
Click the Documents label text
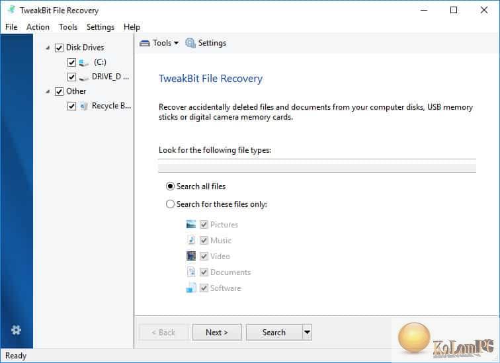coord(231,272)
